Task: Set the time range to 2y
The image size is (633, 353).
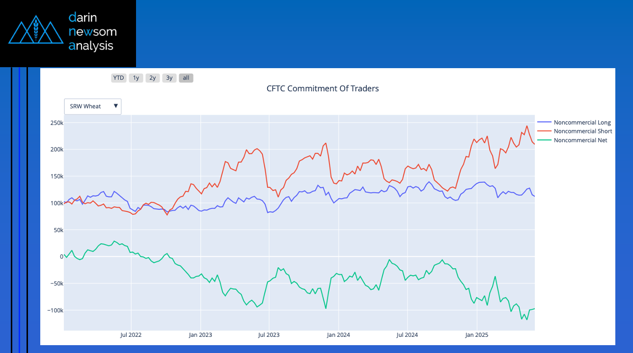Action: tap(153, 78)
